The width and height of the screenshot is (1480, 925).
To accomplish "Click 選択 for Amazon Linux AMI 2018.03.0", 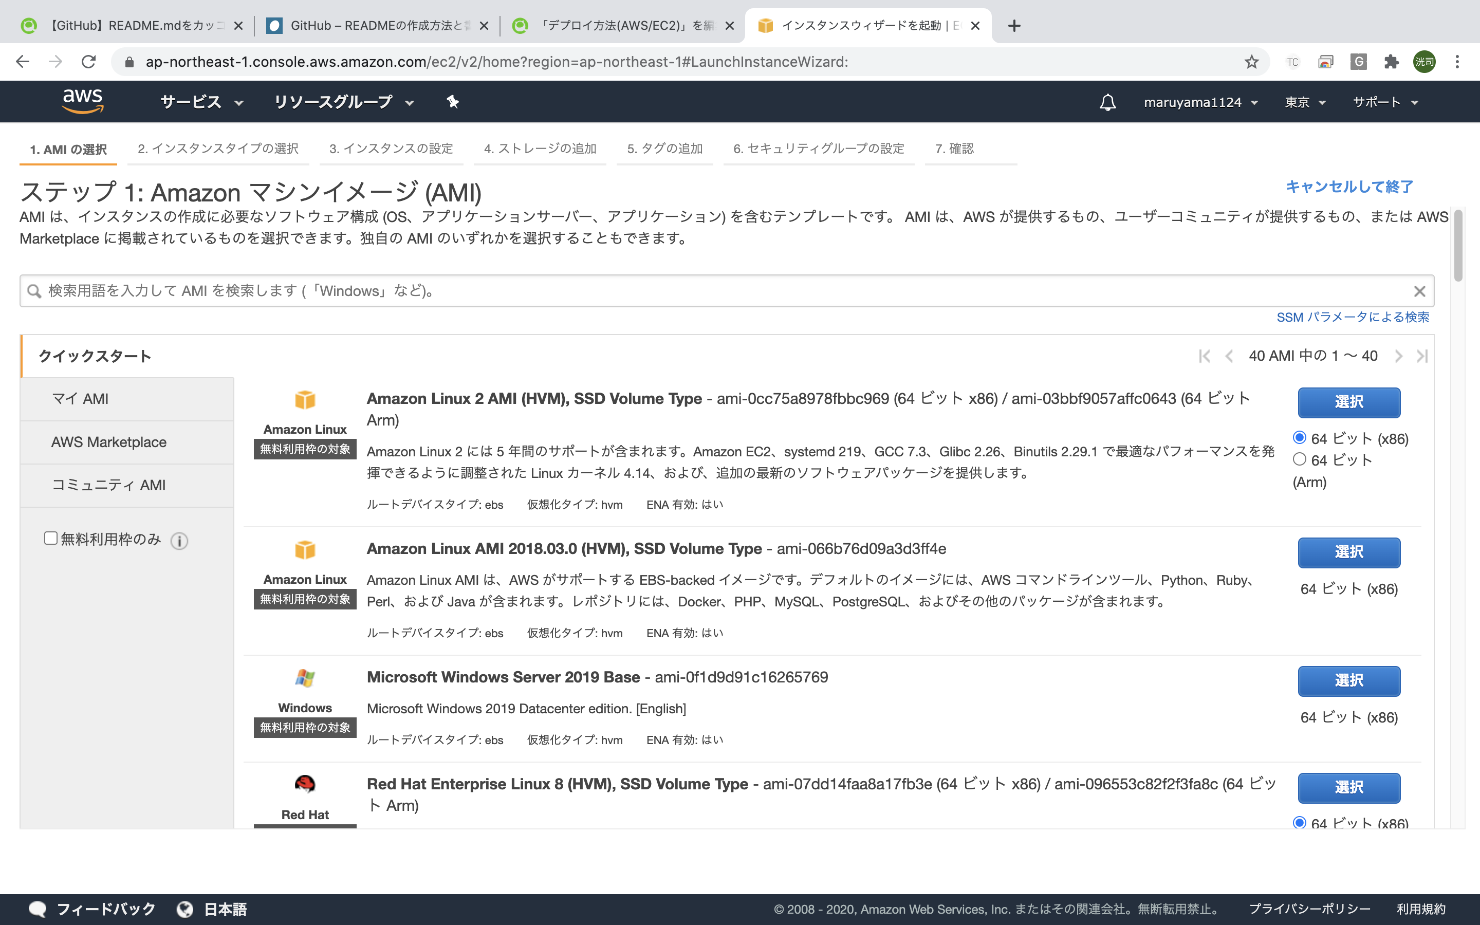I will tap(1349, 552).
